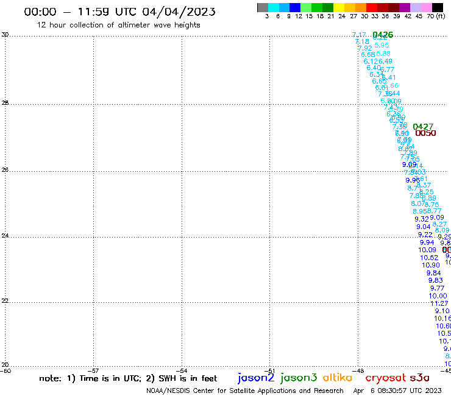The height and width of the screenshot is (396, 451).
Task: Click the bright green 15-18 ft legend swatch
Action: (317, 7)
